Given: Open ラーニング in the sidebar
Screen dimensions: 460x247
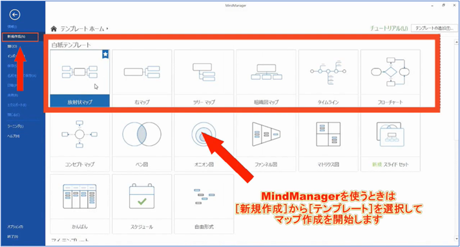Looking at the screenshot, I should point(16,126).
